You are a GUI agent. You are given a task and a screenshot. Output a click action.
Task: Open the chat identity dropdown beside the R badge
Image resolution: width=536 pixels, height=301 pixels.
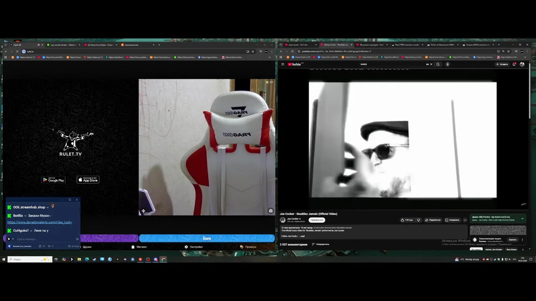13,239
